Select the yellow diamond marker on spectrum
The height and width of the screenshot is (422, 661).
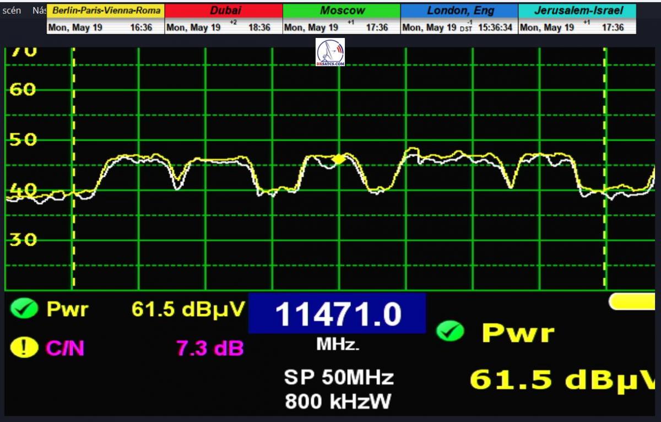click(339, 159)
